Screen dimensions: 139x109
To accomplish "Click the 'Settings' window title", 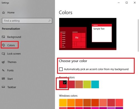I will [5, 3].
